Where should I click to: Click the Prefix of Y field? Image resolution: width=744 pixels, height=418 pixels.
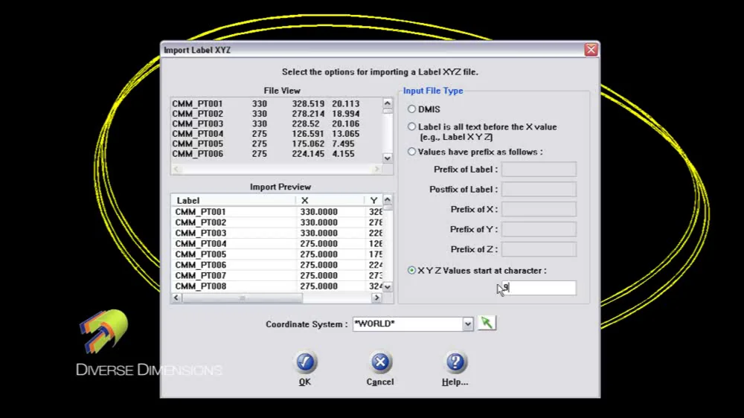click(x=539, y=229)
